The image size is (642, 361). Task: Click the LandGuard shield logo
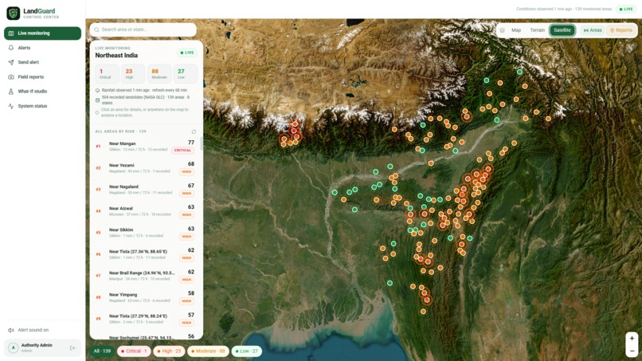[13, 13]
